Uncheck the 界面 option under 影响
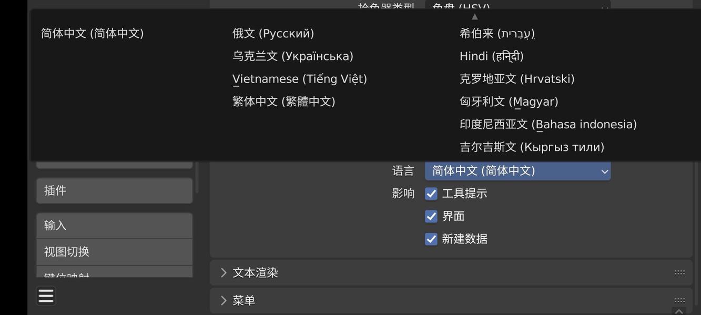The image size is (701, 315). (x=431, y=215)
